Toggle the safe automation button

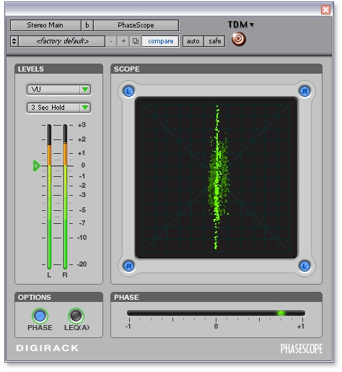(x=214, y=41)
